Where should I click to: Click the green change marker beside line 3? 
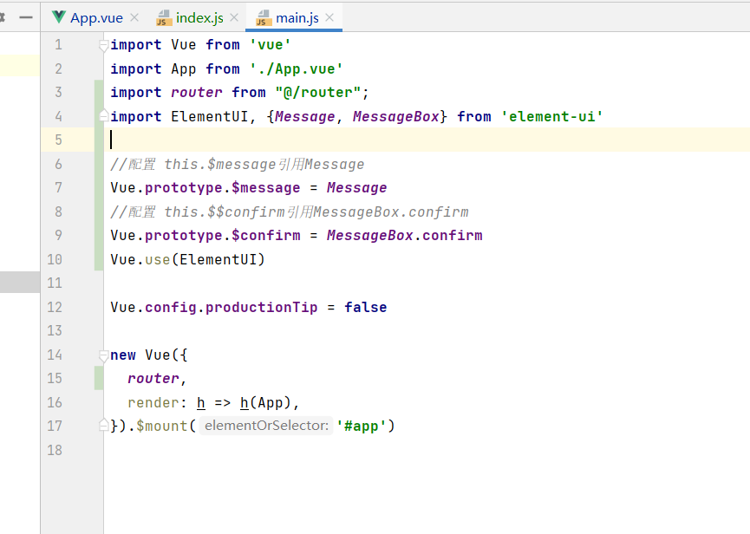(99, 92)
